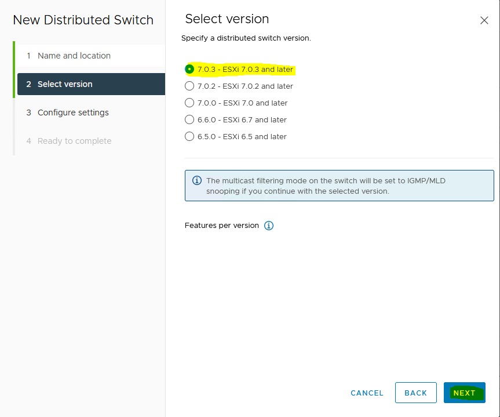Click the 'New Distributed Switch' title
Image resolution: width=500 pixels, height=417 pixels.
pos(83,20)
